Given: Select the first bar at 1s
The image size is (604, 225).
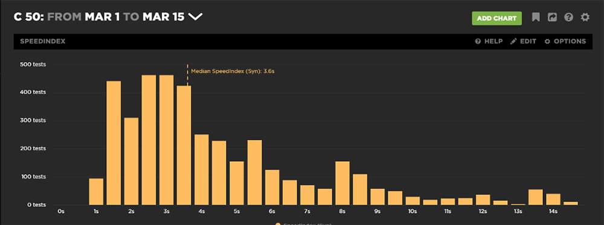Looking at the screenshot, I should 96,192.
